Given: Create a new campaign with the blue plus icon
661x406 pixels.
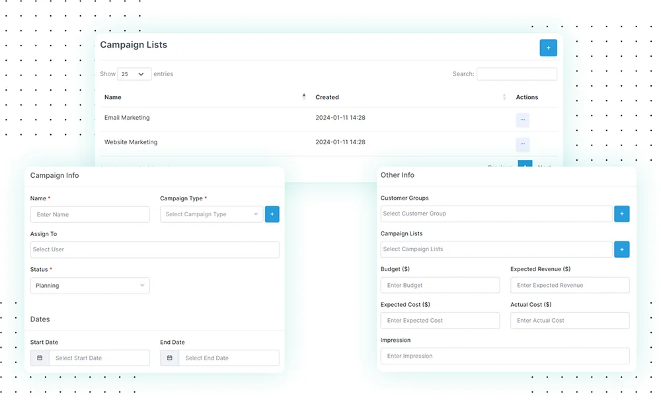Looking at the screenshot, I should click(x=548, y=48).
